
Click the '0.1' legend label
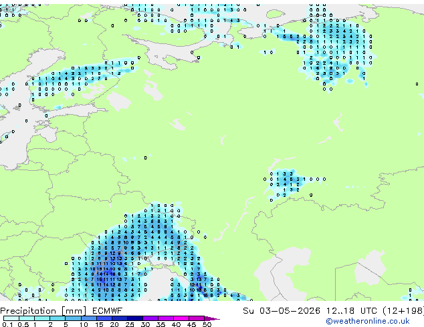(7, 324)
